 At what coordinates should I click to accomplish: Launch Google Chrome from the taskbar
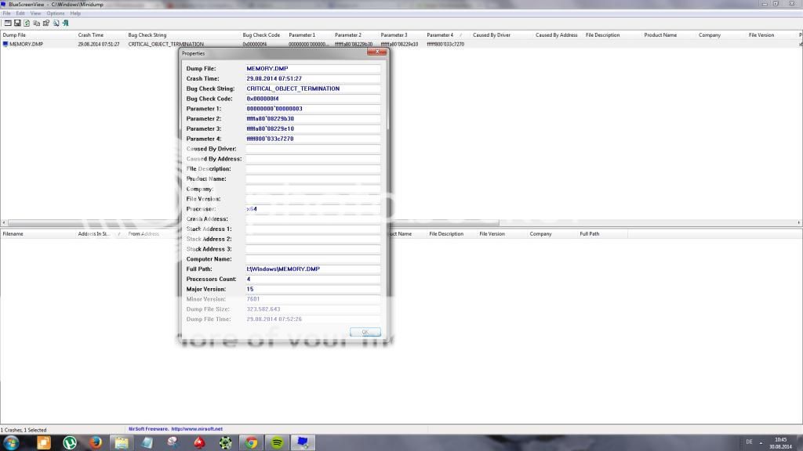[251, 442]
